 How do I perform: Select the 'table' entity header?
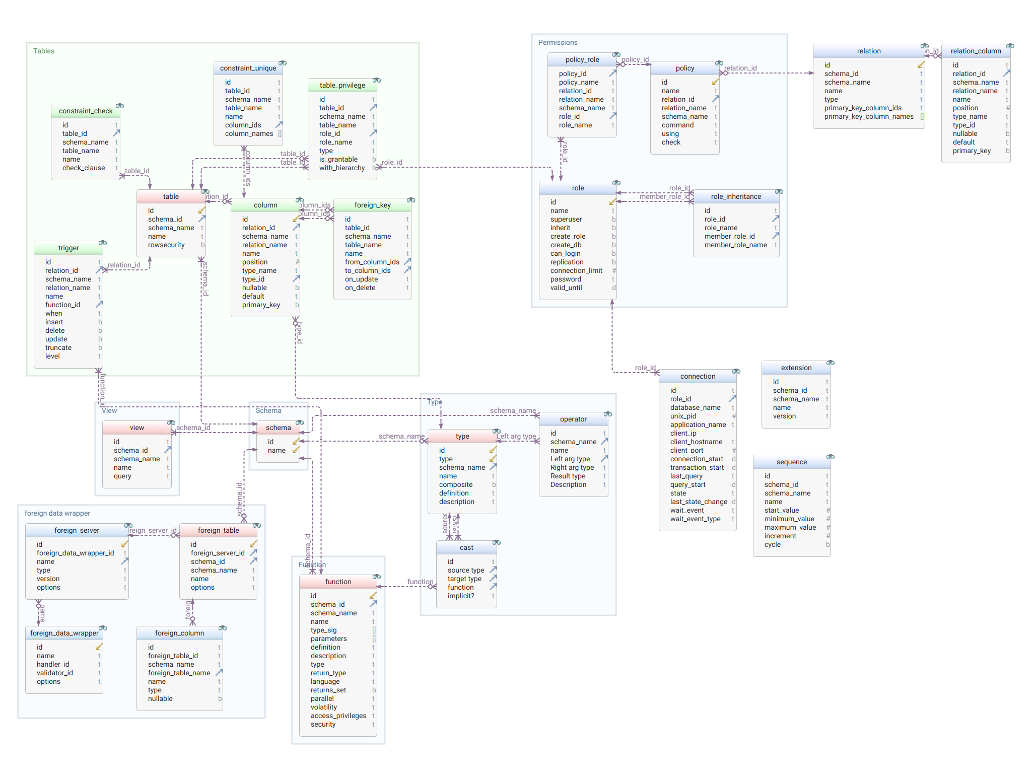(171, 197)
